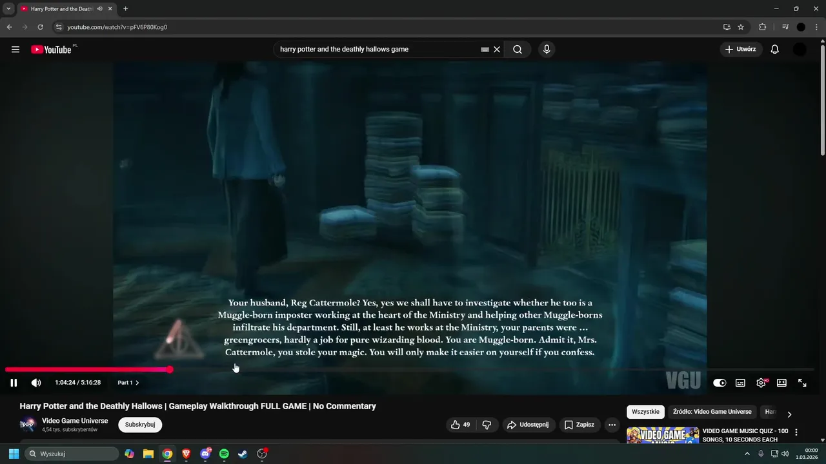The height and width of the screenshot is (464, 826).
Task: Open the on-screen keyboard in search box
Action: coord(485,50)
